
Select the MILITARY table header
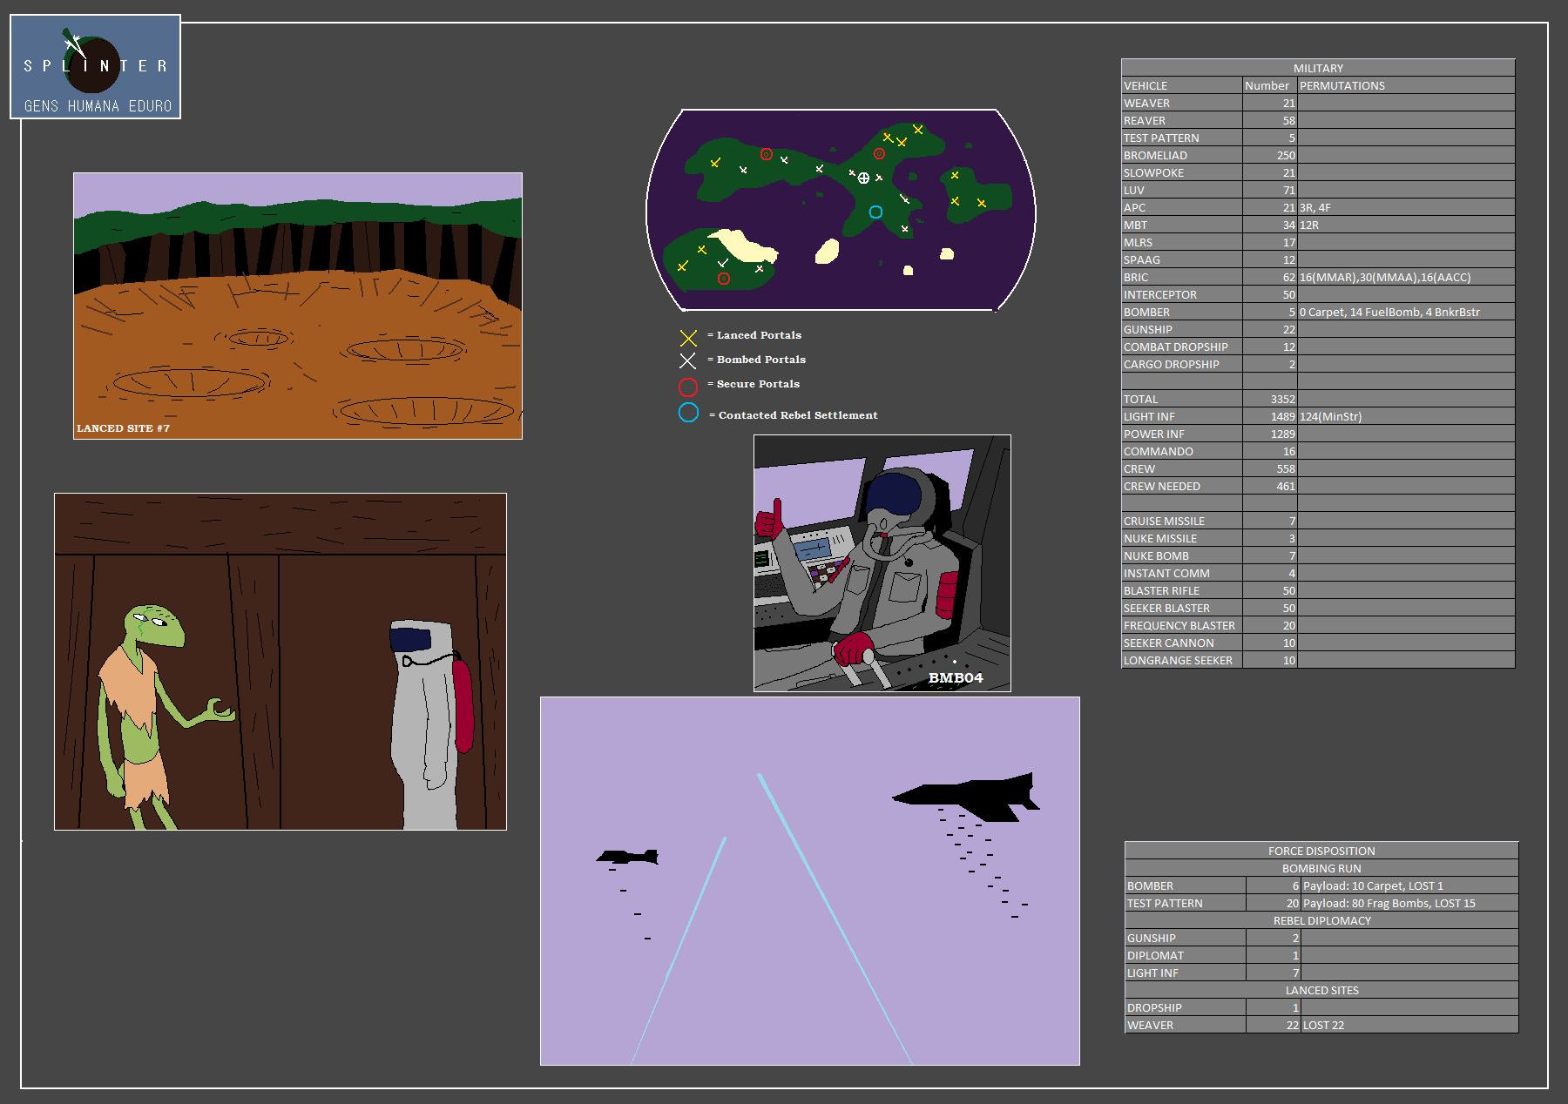pyautogui.click(x=1317, y=68)
